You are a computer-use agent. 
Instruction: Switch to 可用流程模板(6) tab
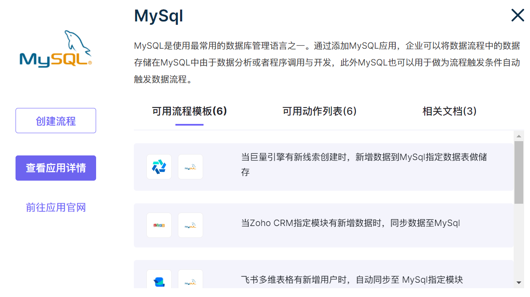point(189,111)
